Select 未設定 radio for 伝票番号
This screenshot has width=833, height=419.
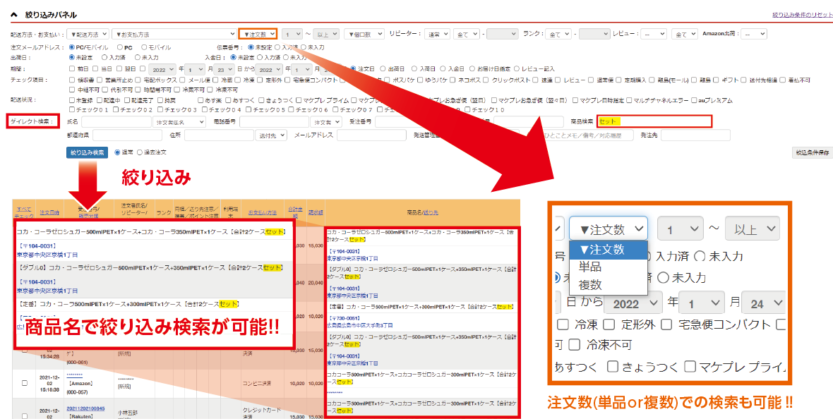[x=251, y=48]
